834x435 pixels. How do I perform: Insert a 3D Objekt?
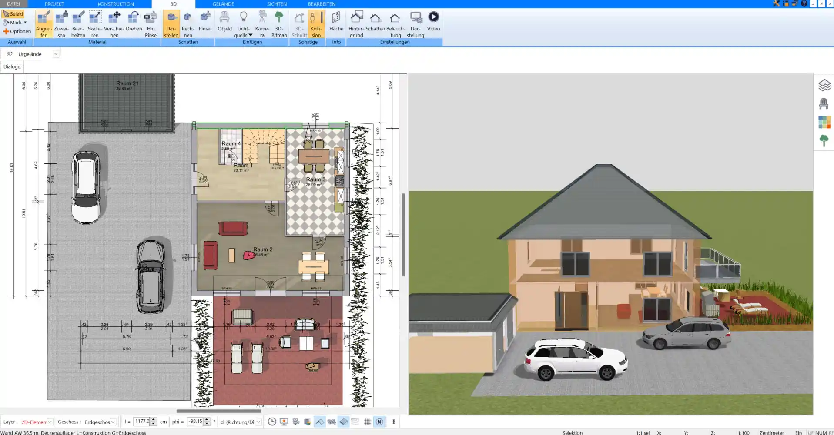[x=225, y=21]
